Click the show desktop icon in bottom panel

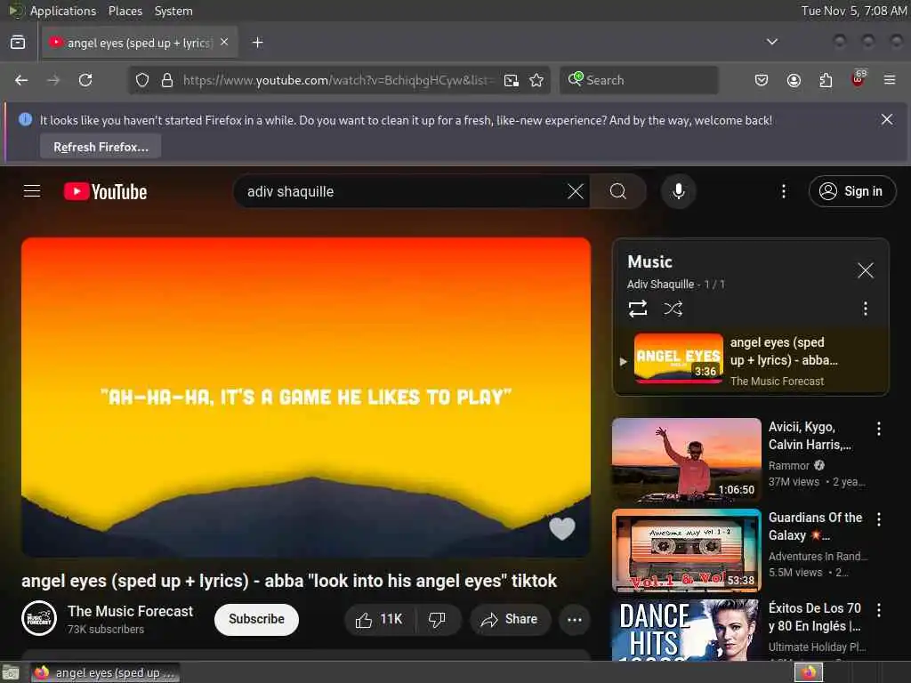11,672
